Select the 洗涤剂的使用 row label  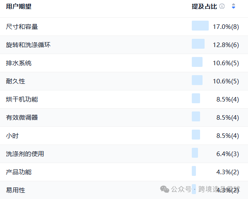click(x=25, y=154)
